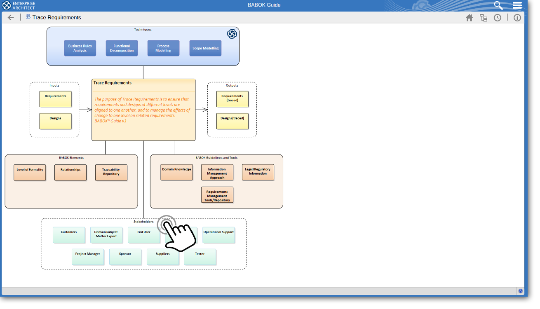Viewport: 540px width, 309px height.
Task: Open the hamburger menu
Action: tap(517, 5)
